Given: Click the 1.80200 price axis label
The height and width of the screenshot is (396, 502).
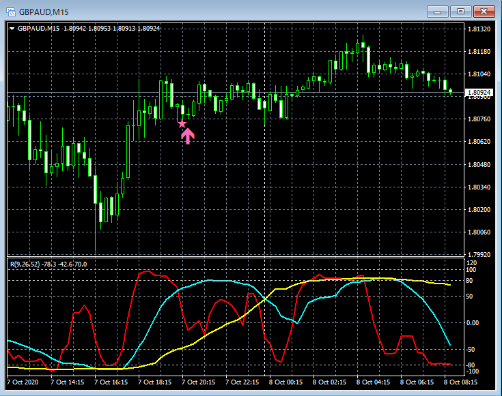Looking at the screenshot, I should click(x=479, y=210).
